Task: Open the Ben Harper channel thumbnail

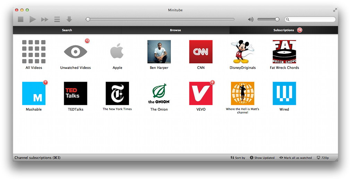Action: point(159,52)
